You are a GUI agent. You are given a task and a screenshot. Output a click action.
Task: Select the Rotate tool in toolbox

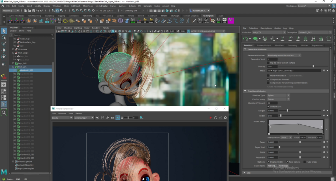tap(4, 57)
